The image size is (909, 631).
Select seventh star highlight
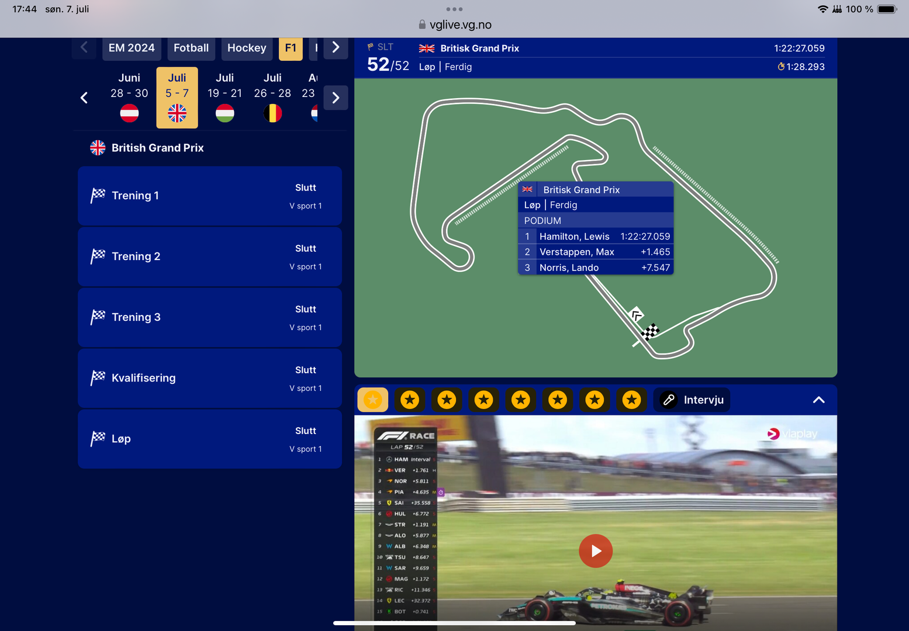pyautogui.click(x=595, y=400)
